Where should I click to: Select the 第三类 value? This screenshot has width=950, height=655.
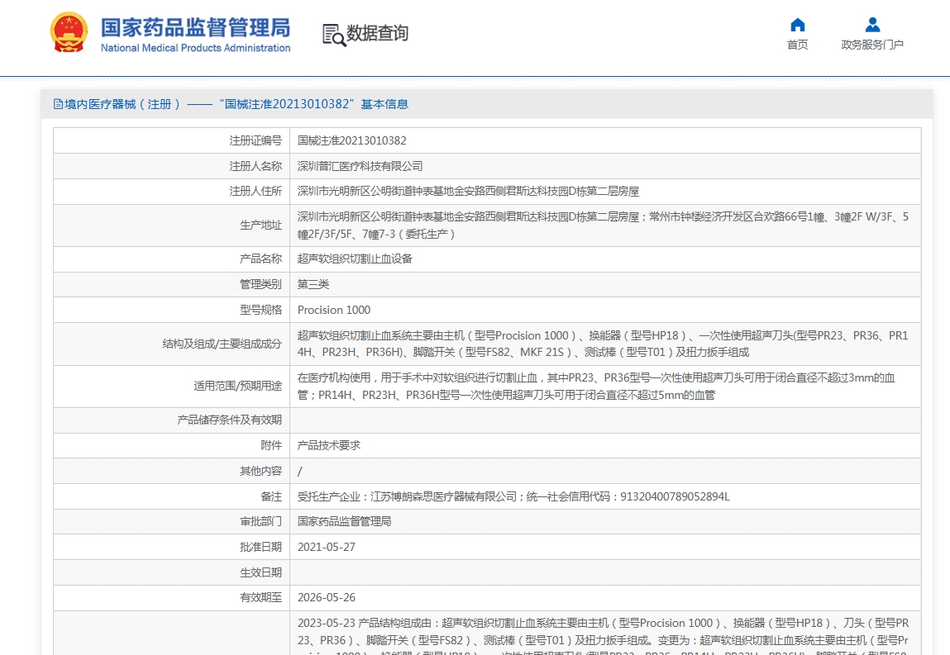pos(313,284)
